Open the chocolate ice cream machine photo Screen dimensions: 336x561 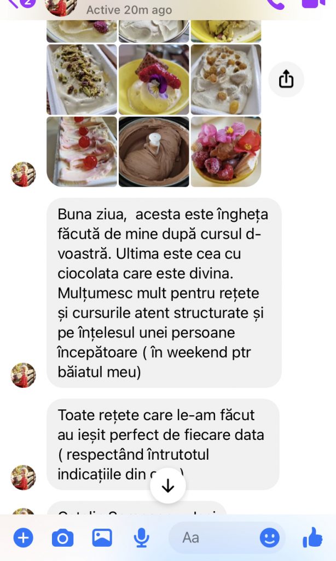click(x=154, y=152)
